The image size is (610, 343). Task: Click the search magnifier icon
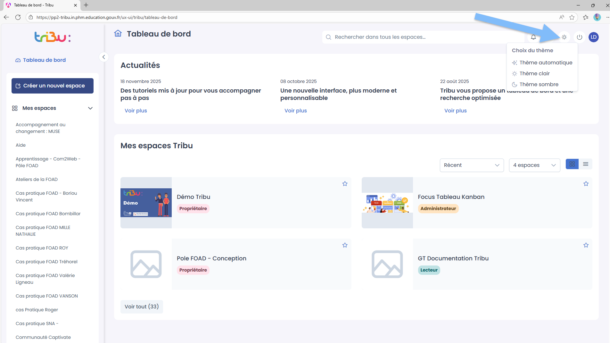(328, 37)
